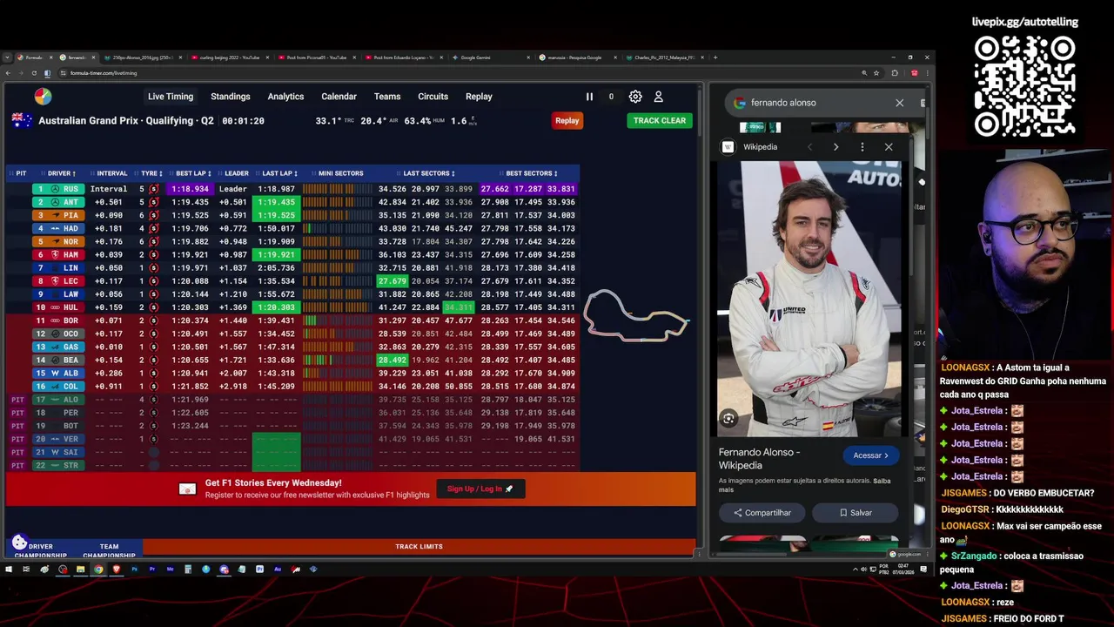1114x627 pixels.
Task: Click the TRACK LIMITS orange bar
Action: (x=419, y=547)
